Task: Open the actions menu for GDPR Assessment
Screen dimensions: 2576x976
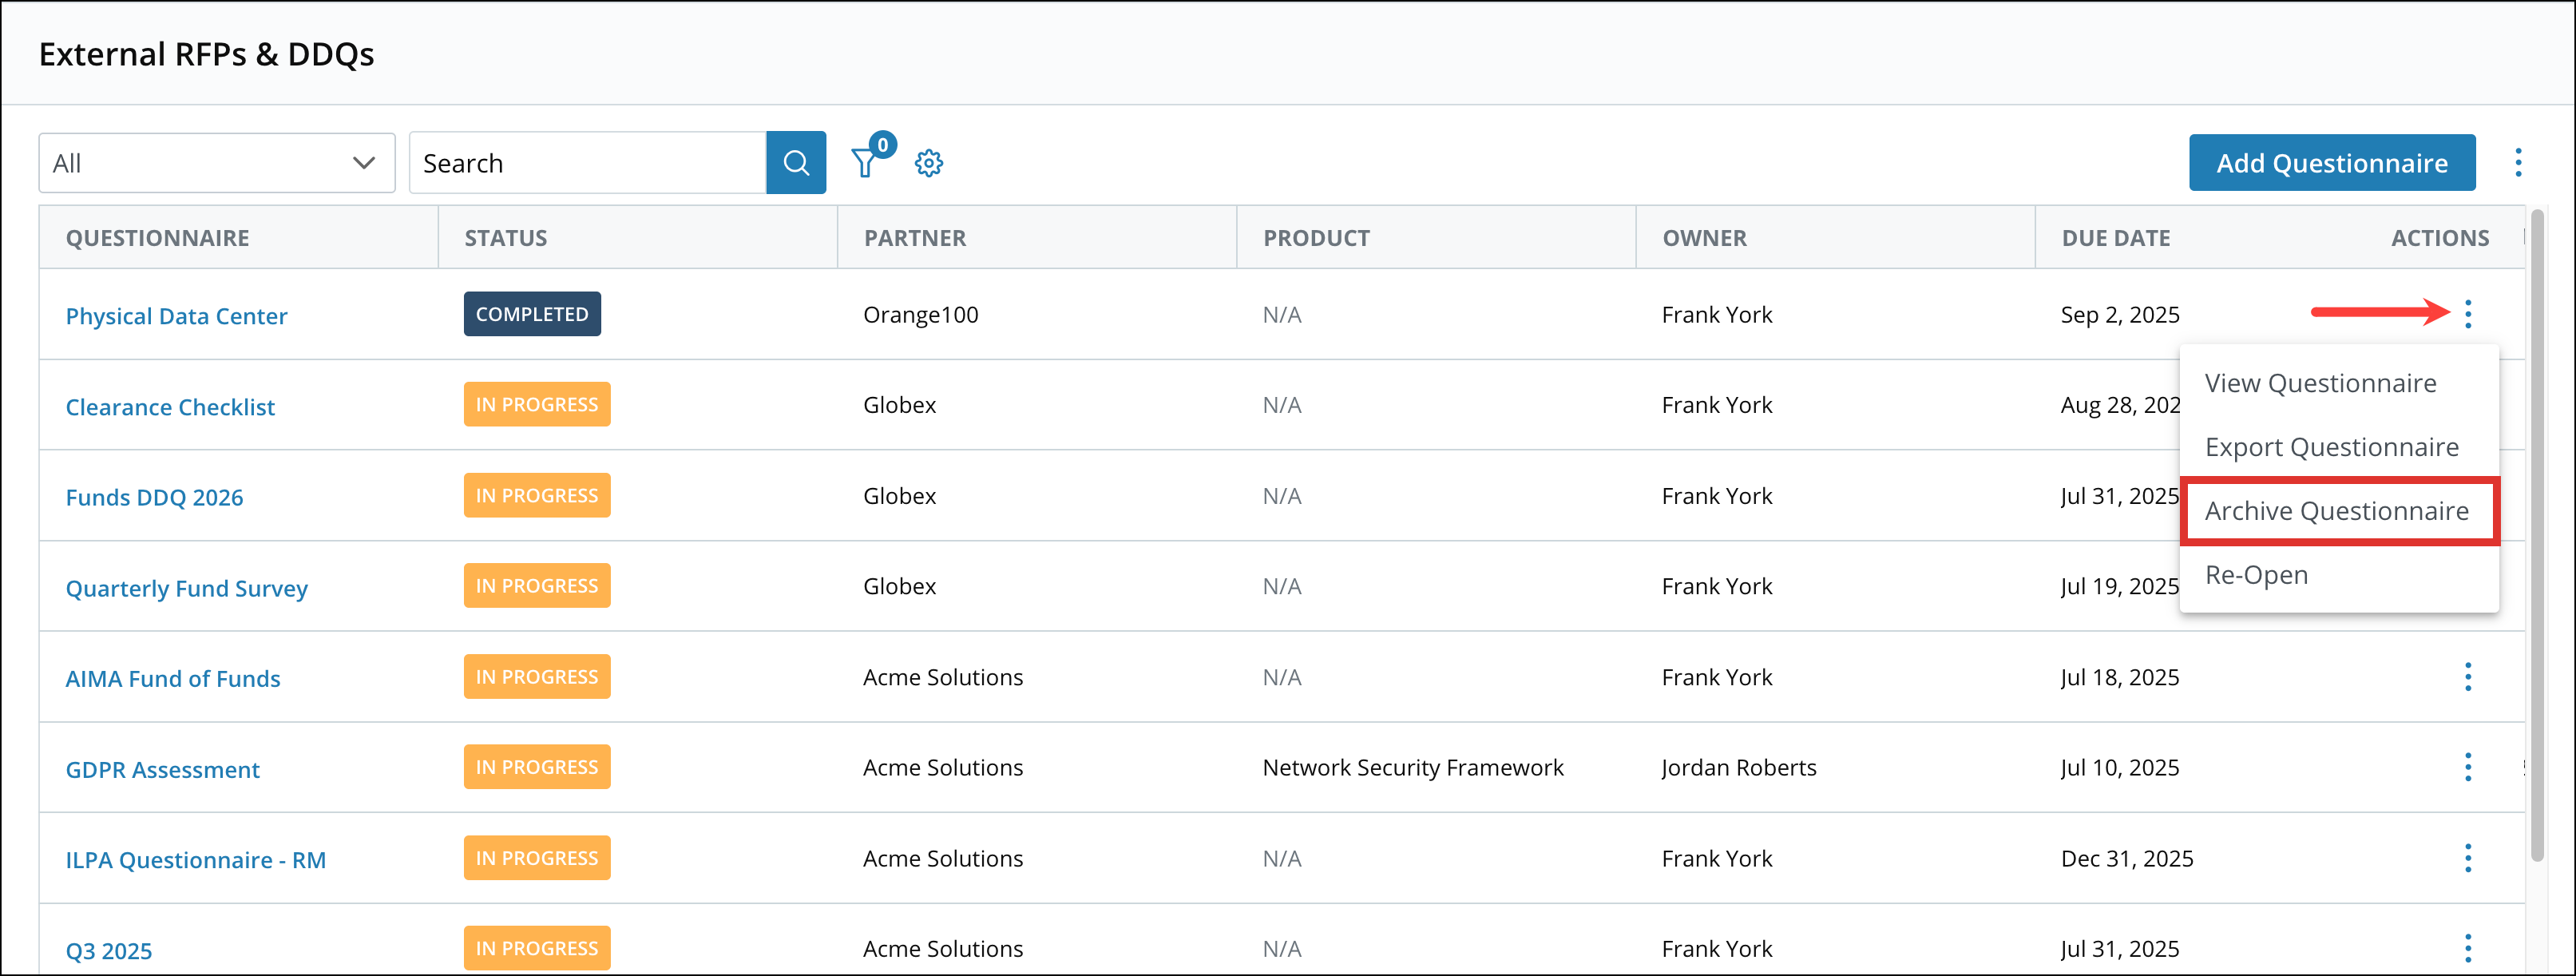Action: (2469, 767)
